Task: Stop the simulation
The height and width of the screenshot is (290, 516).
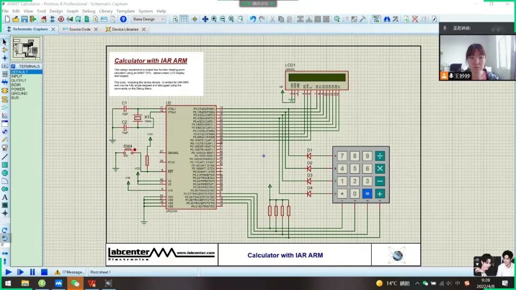Action: click(44, 272)
